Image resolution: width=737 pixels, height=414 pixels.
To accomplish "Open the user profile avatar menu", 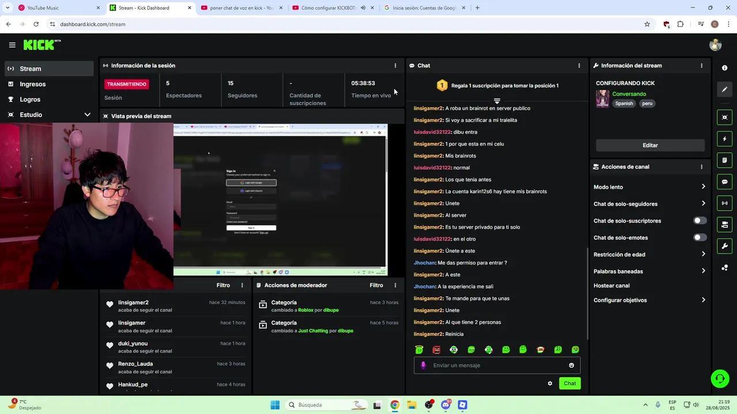I will pyautogui.click(x=715, y=45).
